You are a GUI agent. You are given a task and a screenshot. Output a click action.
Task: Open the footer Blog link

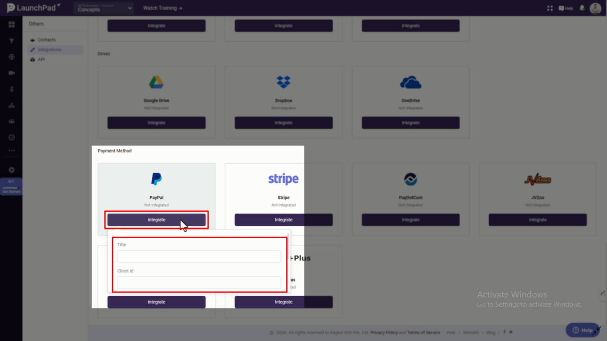(x=490, y=333)
